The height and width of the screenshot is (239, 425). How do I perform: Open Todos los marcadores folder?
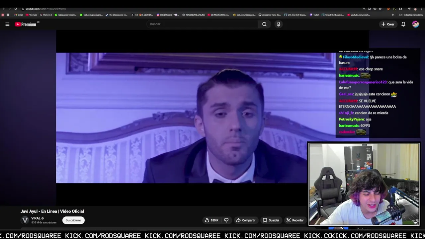coord(411,15)
